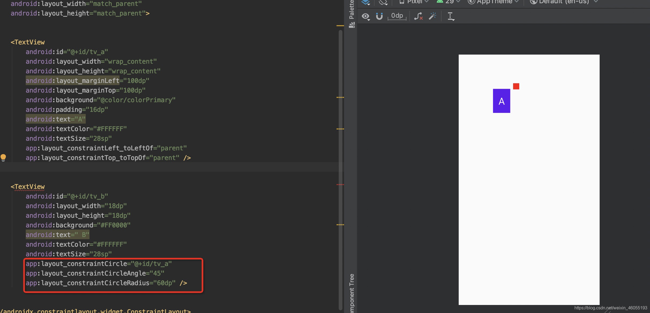Click layout_constraintCircleAngle="45" line
This screenshot has width=650, height=313.
point(95,273)
